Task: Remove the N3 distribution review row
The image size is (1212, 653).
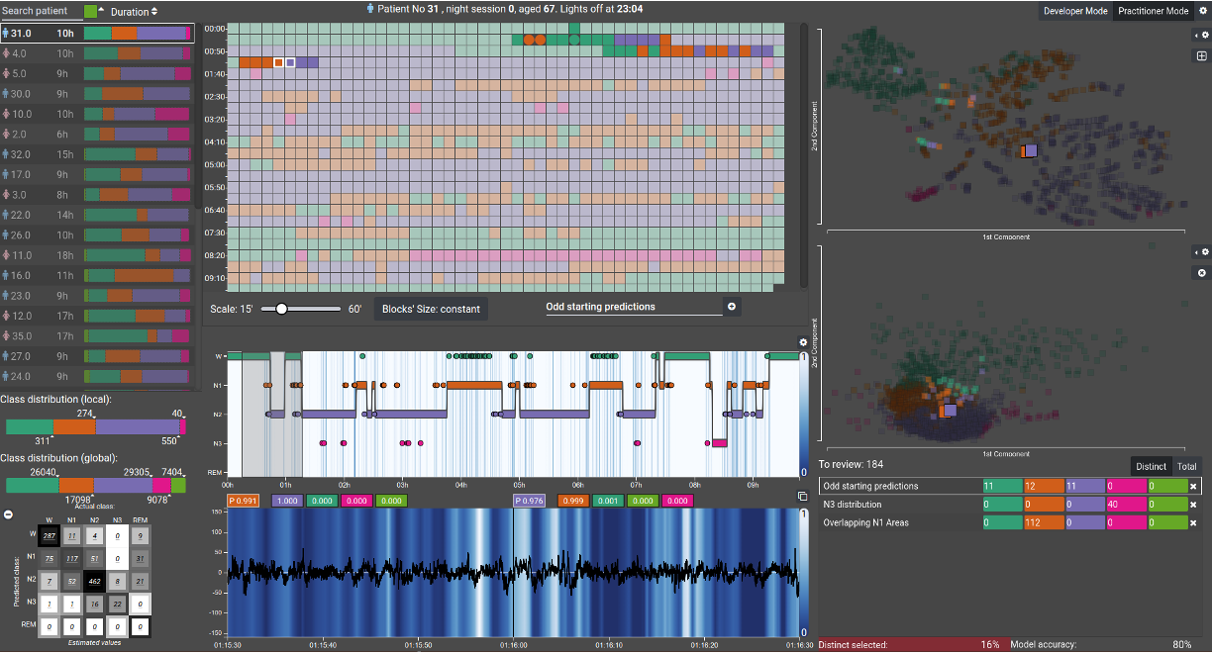Action: (x=1193, y=505)
